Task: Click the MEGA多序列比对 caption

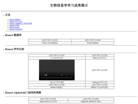Action: [100, 58]
